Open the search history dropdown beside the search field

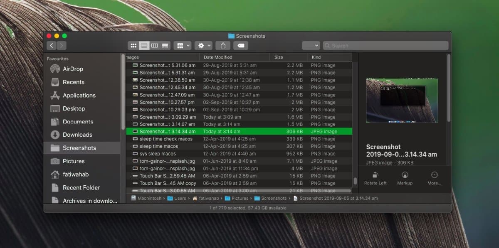pos(311,45)
